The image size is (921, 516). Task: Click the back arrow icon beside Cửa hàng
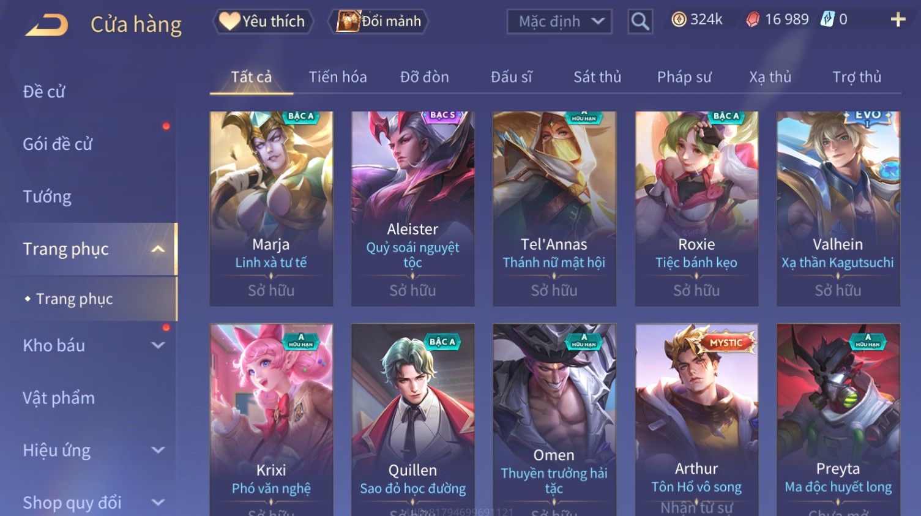[47, 25]
